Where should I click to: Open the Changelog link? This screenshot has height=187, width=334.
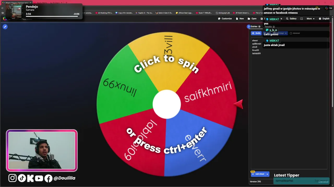[x=323, y=182]
